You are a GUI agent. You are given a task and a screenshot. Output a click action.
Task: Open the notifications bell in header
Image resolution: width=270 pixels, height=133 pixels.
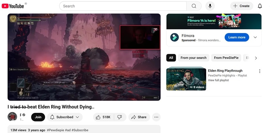click(260, 6)
